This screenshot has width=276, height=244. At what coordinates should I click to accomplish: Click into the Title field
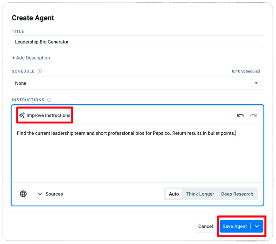click(137, 42)
